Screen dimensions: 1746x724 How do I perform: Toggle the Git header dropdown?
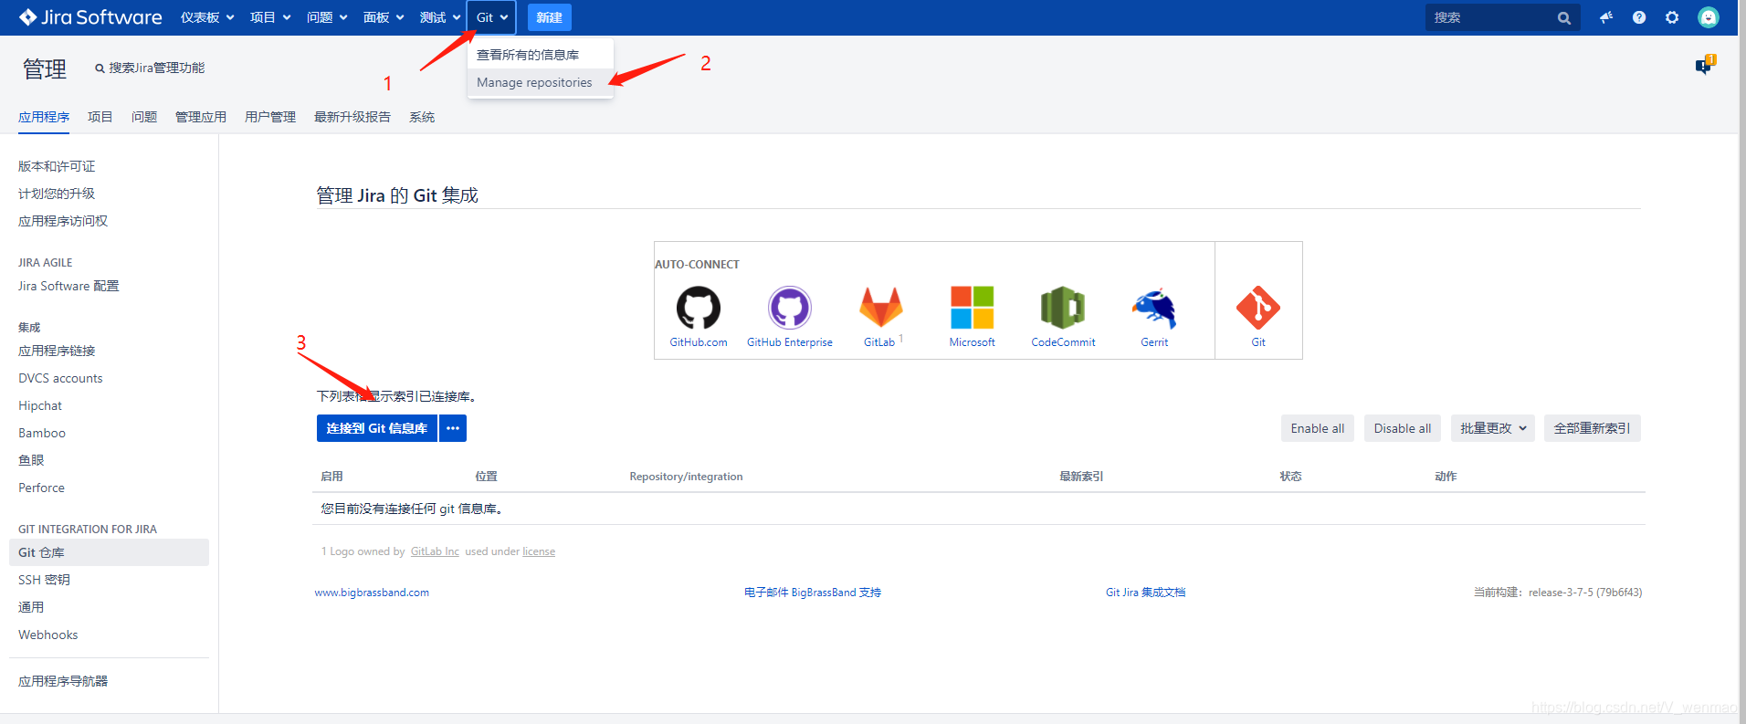pyautogui.click(x=491, y=17)
